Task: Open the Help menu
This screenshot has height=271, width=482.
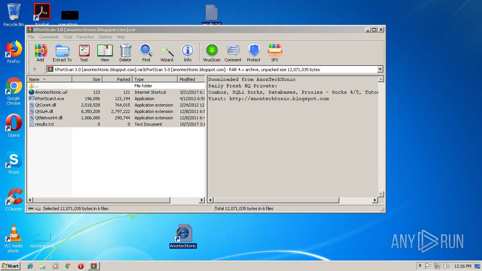Action: point(120,37)
